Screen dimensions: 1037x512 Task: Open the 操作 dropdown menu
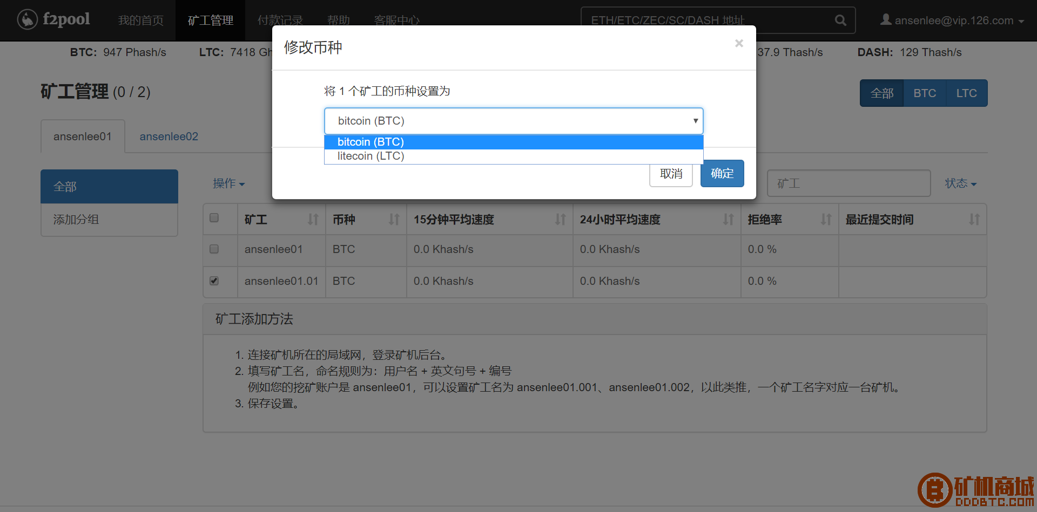[229, 183]
